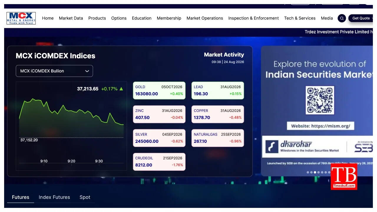Click the QR code on the banner
This screenshot has height=212, width=377.
point(320,100)
